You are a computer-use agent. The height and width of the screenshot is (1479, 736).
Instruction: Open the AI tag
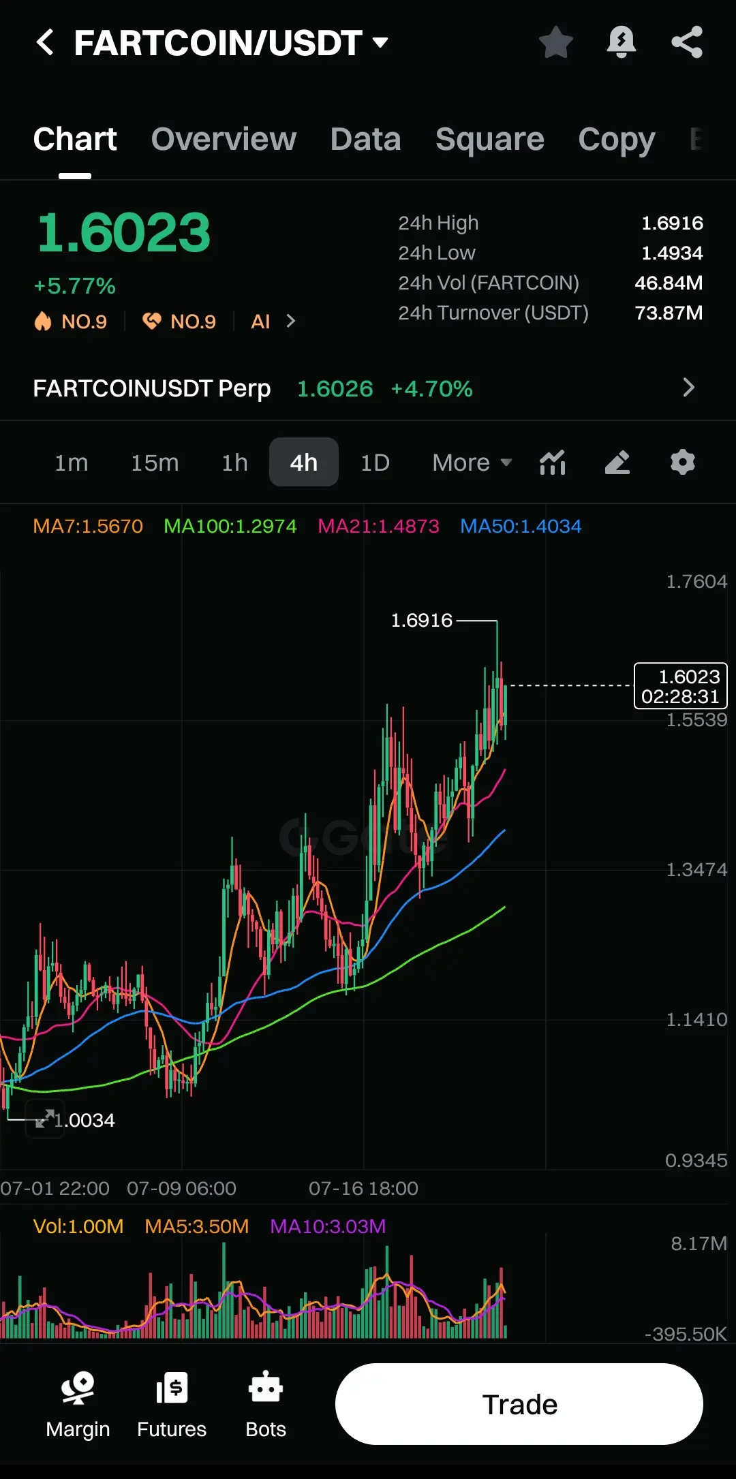(x=261, y=321)
